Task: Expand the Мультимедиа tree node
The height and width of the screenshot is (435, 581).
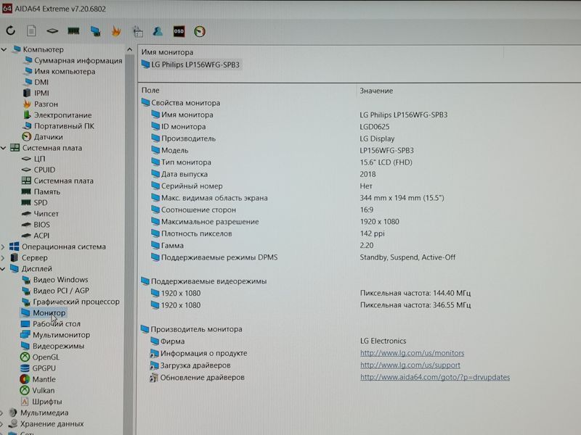Action: [3, 413]
